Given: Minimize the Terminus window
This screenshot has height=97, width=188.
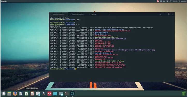Looking at the screenshot, I should (x=165, y=14).
